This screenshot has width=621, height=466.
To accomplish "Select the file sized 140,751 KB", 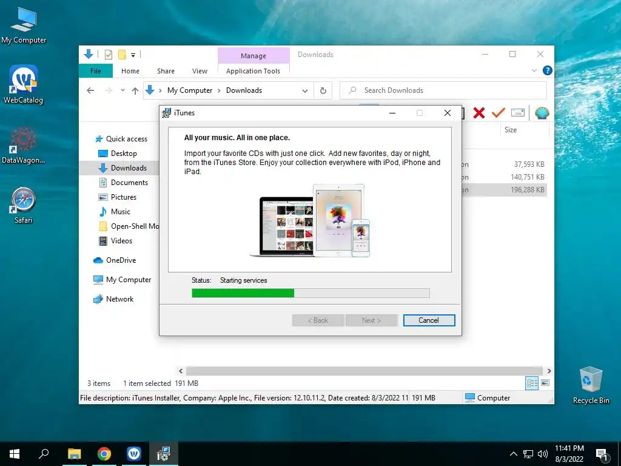I will pos(528,177).
